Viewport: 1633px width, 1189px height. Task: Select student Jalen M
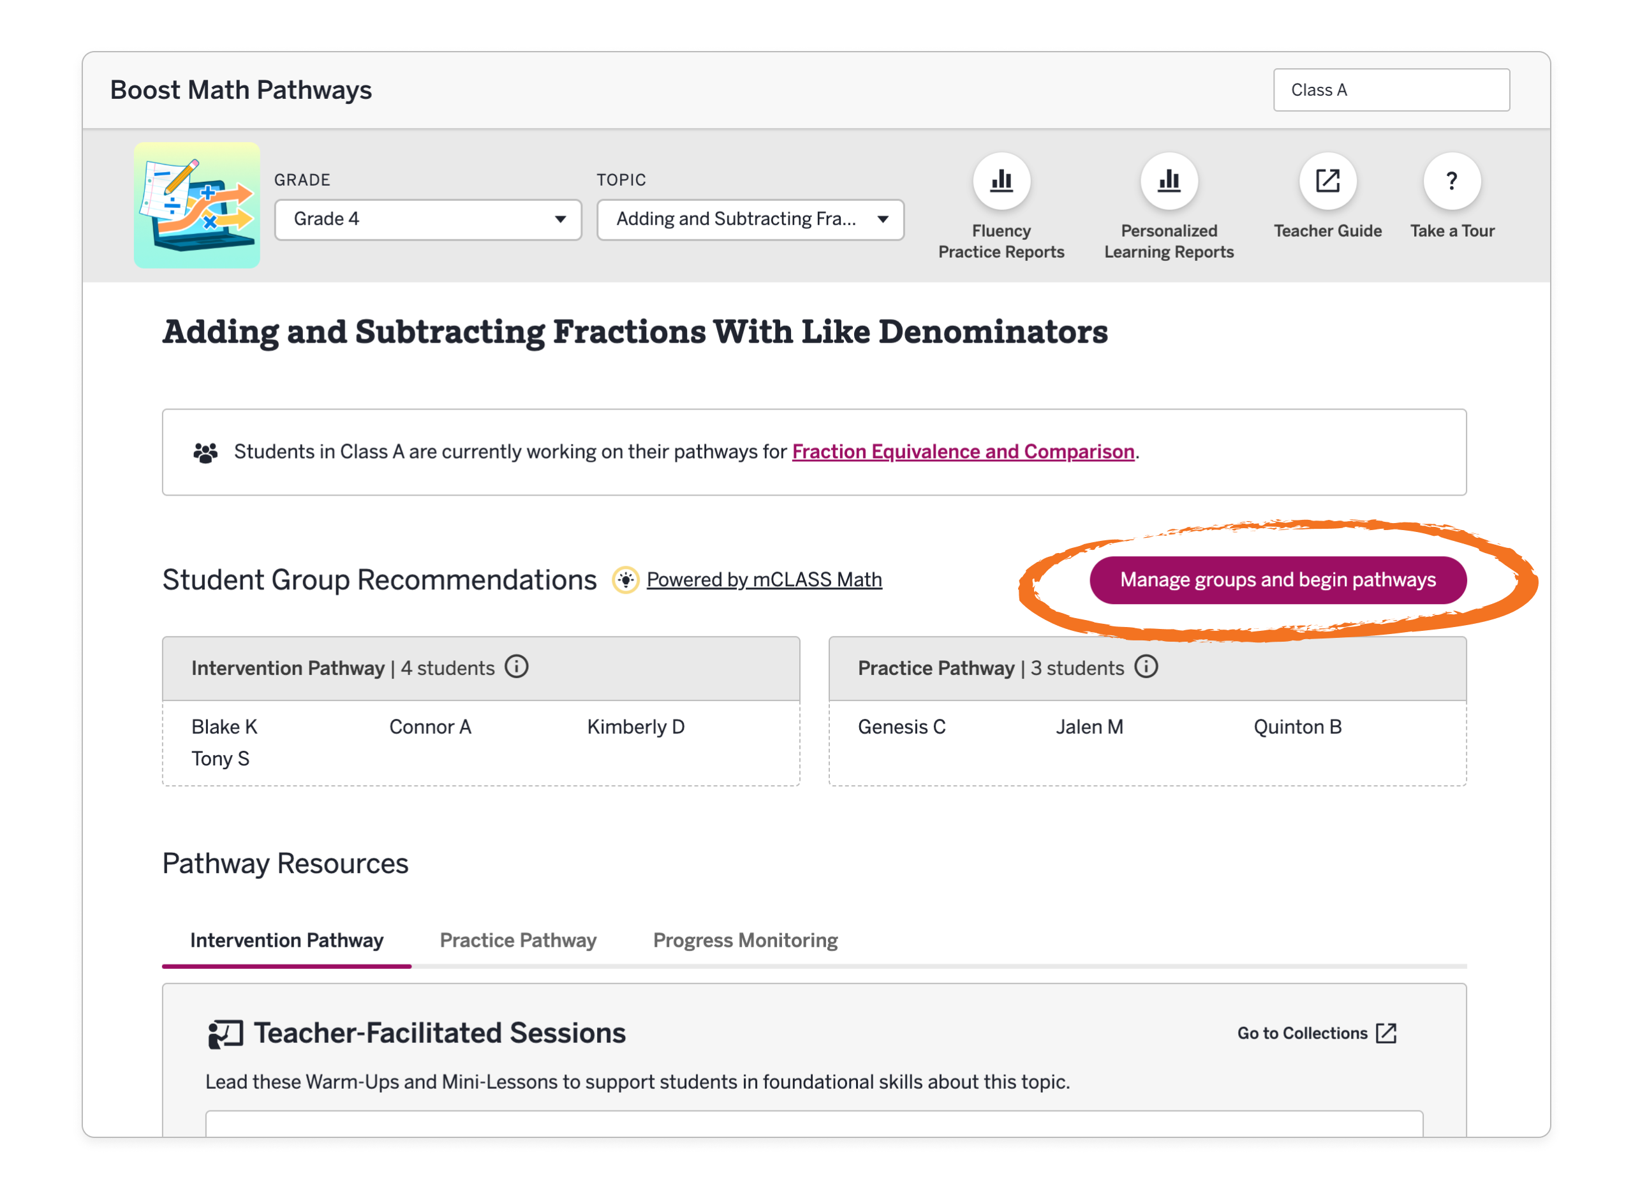click(x=1089, y=727)
